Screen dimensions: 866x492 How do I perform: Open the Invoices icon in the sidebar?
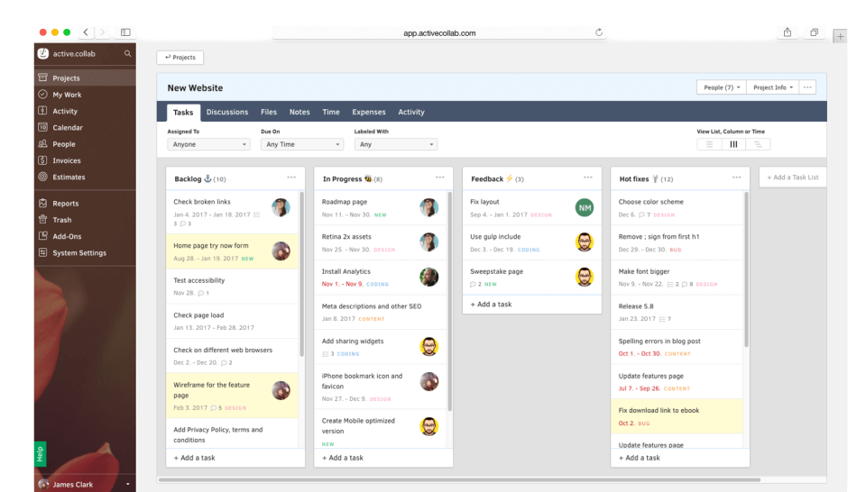[42, 160]
